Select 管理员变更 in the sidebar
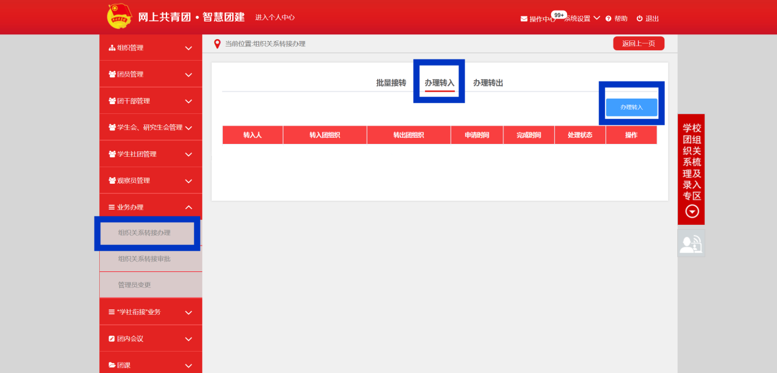Viewport: 777px width, 373px height. click(135, 285)
